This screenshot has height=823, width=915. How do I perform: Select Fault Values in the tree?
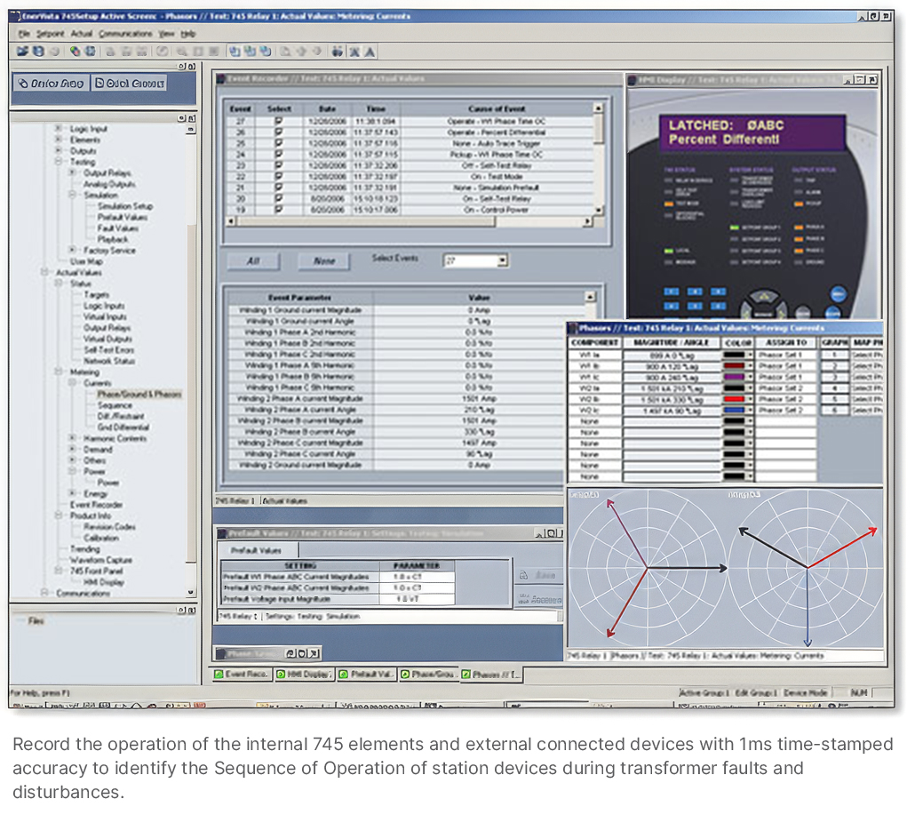[x=118, y=228]
